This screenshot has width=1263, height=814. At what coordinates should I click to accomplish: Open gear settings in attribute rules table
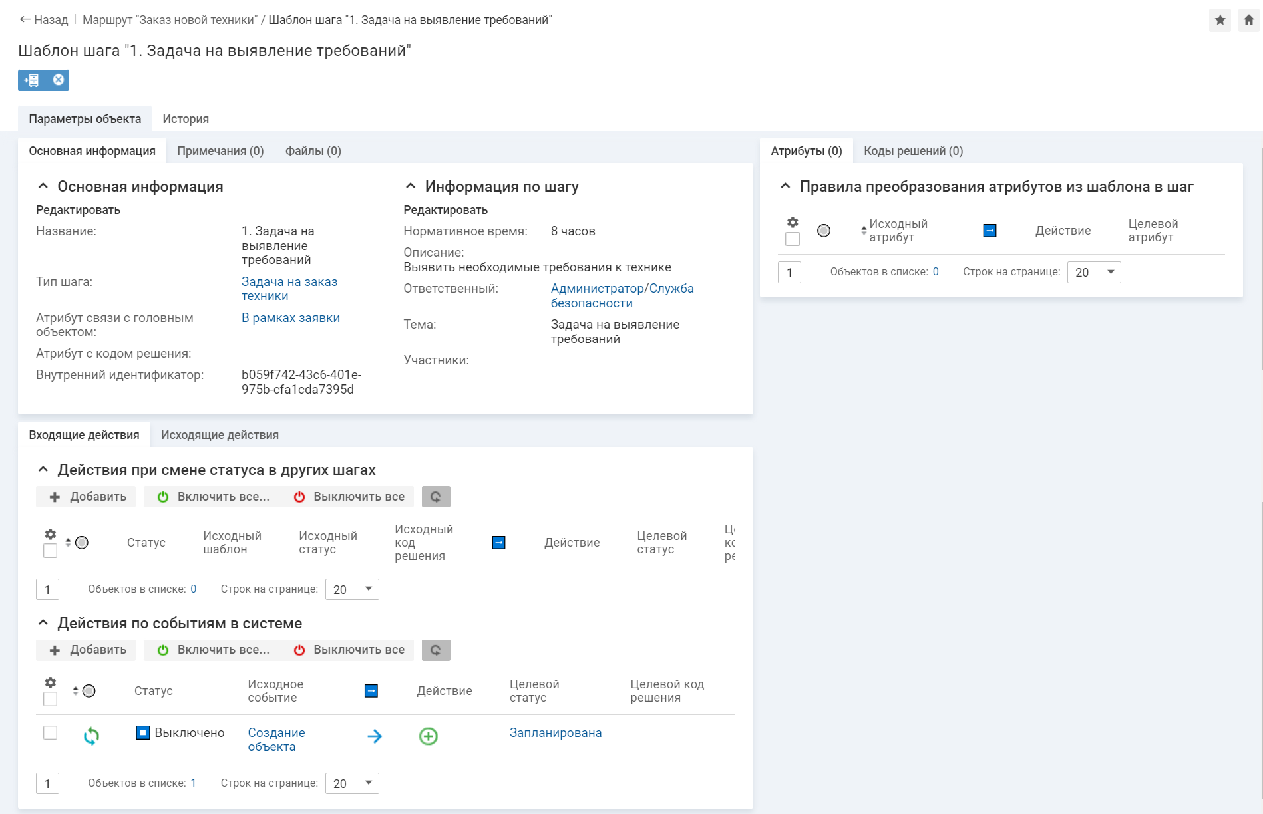pyautogui.click(x=793, y=223)
